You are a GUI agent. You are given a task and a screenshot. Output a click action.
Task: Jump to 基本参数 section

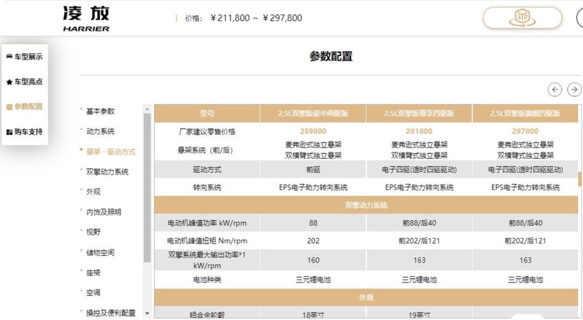point(101,111)
